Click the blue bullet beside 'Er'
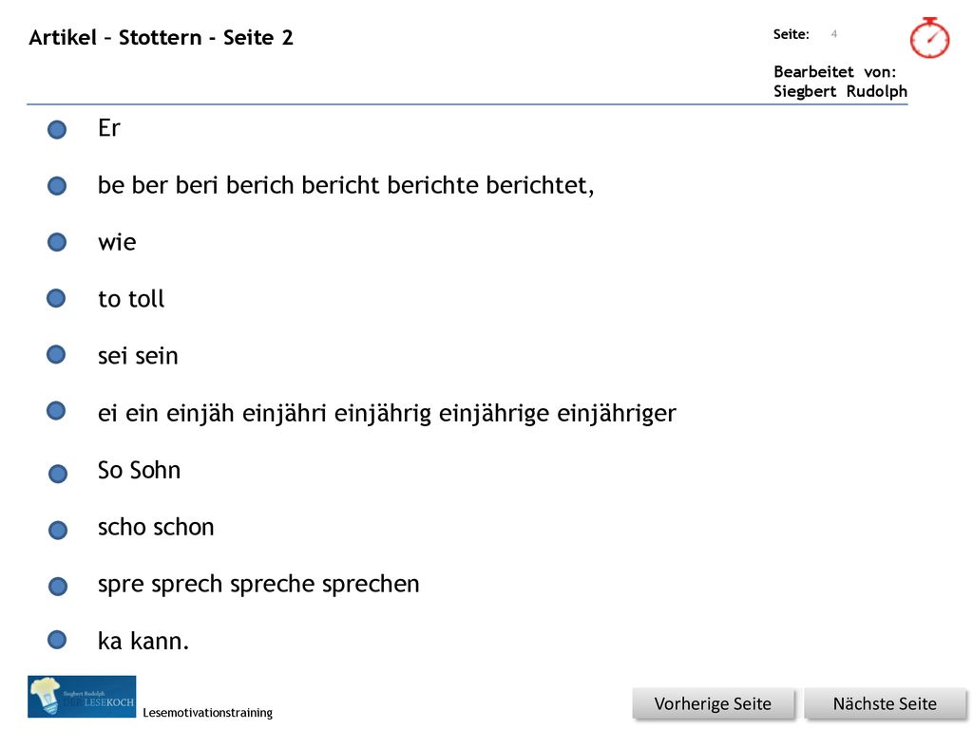973x729 pixels. 57,129
